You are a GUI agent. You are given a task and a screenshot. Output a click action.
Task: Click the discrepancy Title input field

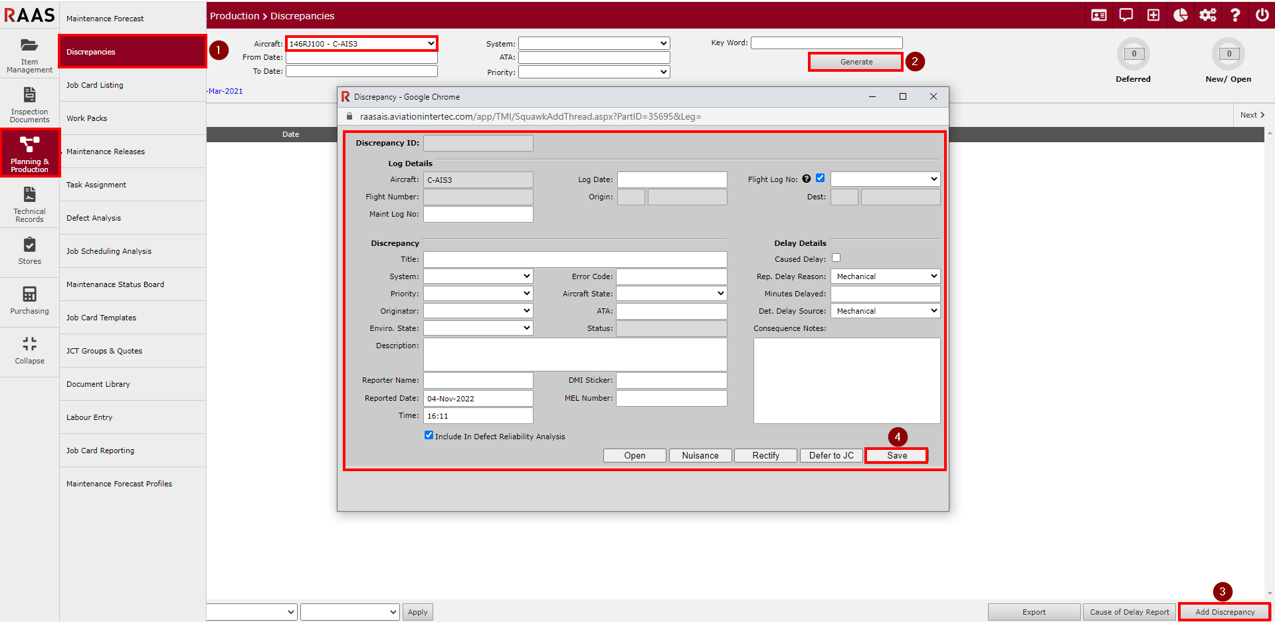click(x=575, y=259)
